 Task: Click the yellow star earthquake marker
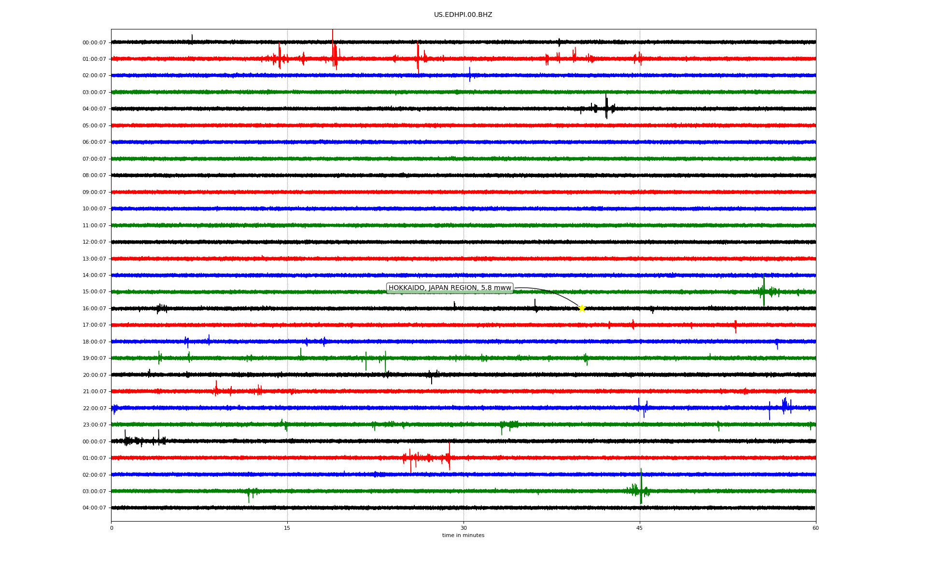582,308
